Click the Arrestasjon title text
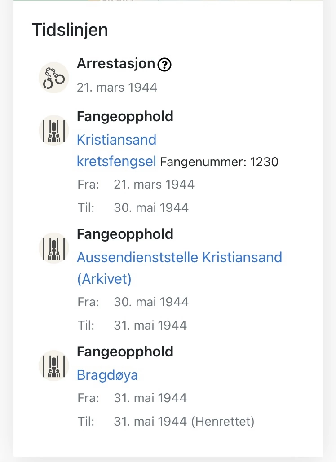This screenshot has width=336, height=462. pyautogui.click(x=116, y=64)
